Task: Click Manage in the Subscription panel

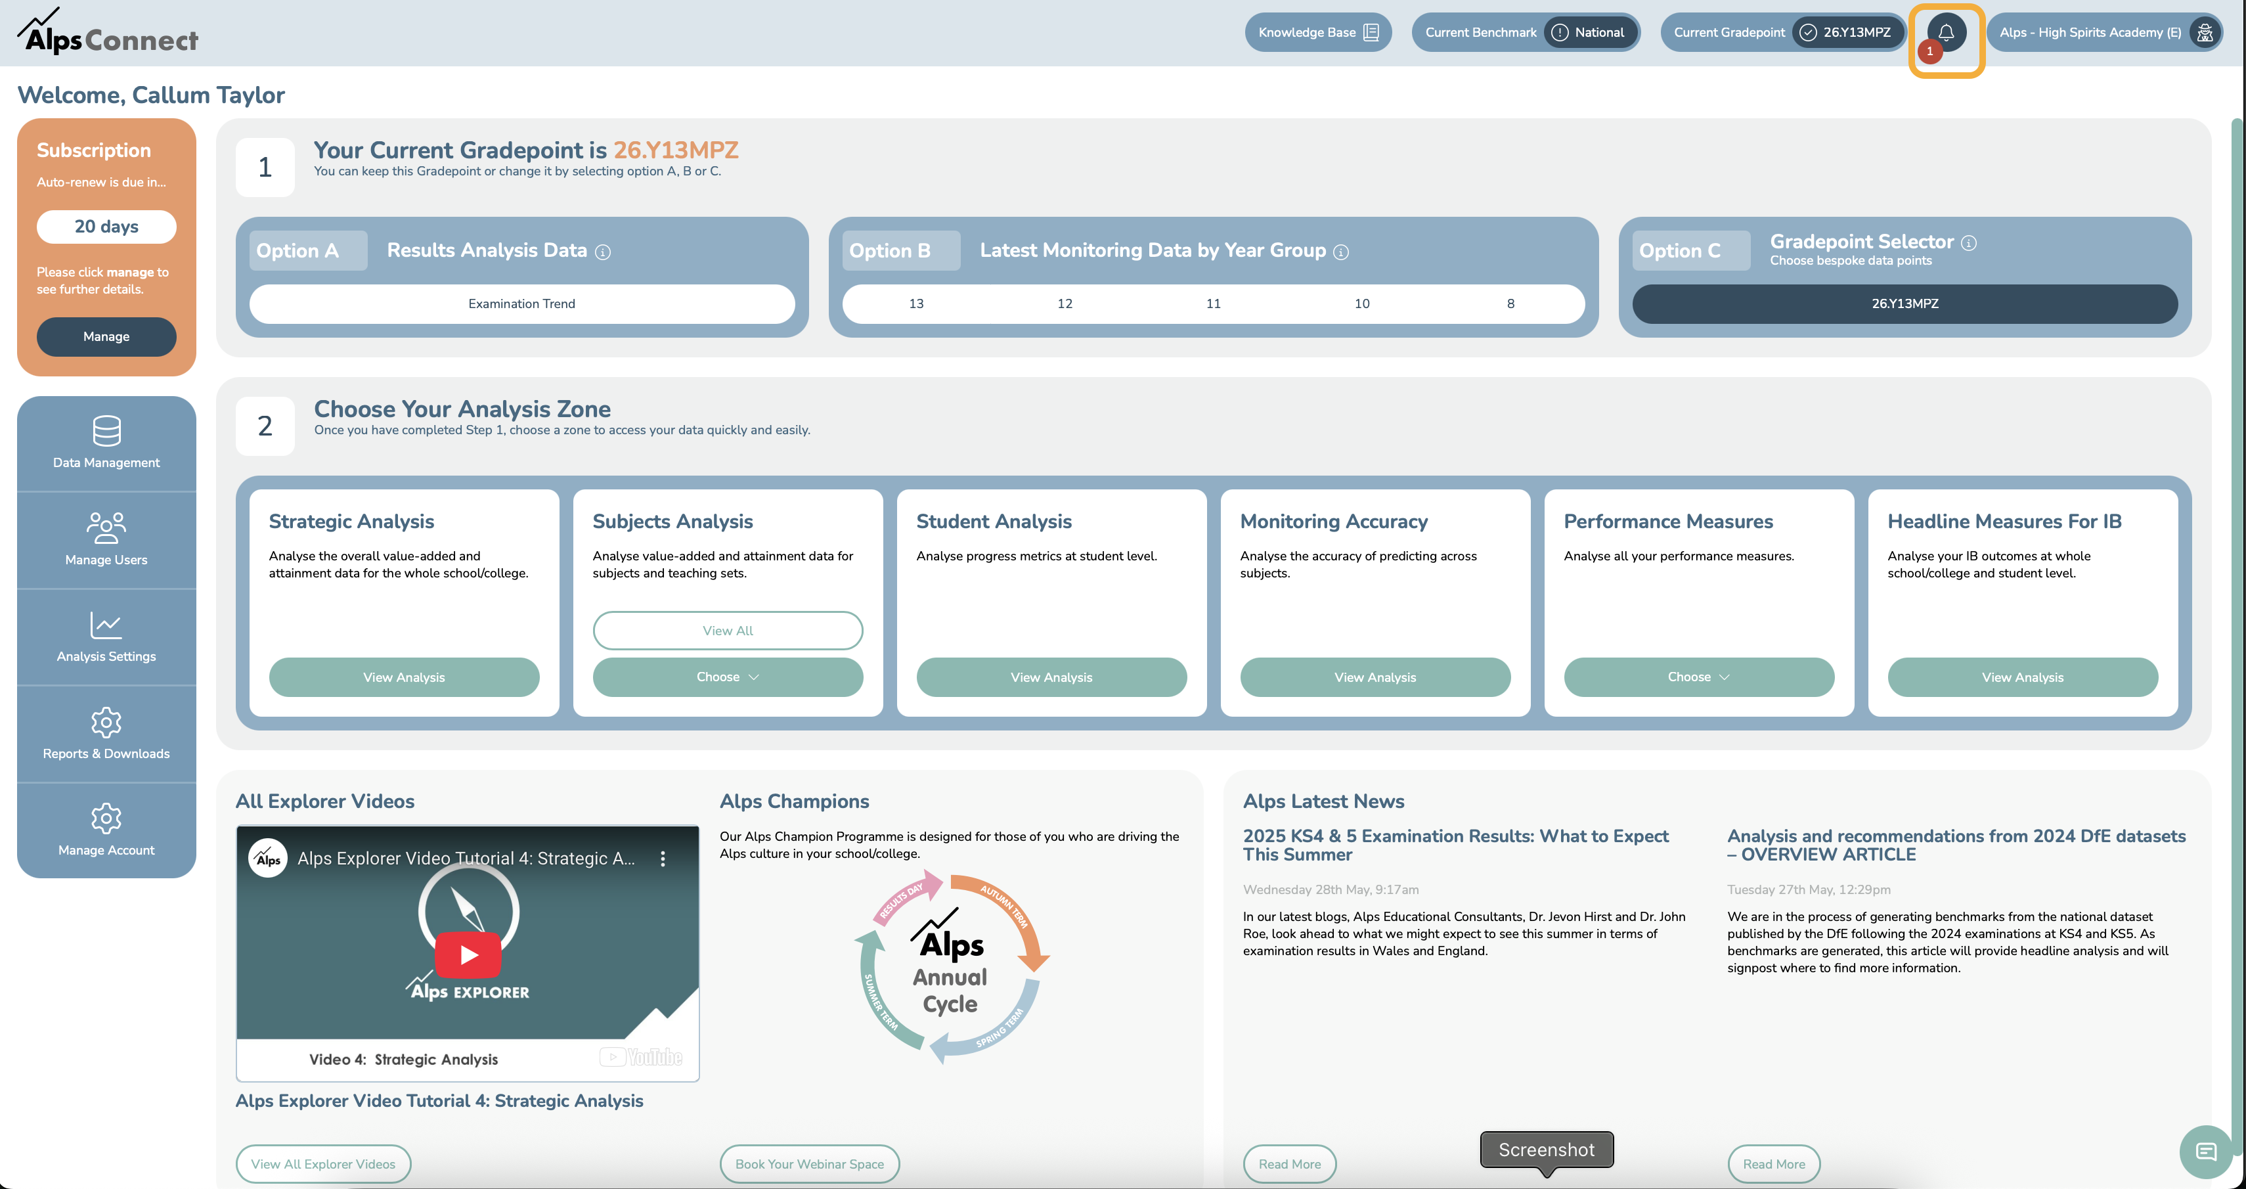Action: pos(106,337)
